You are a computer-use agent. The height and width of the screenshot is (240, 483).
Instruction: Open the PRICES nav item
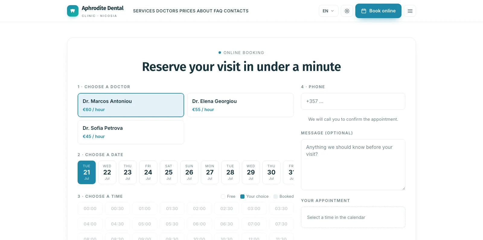[x=187, y=11]
